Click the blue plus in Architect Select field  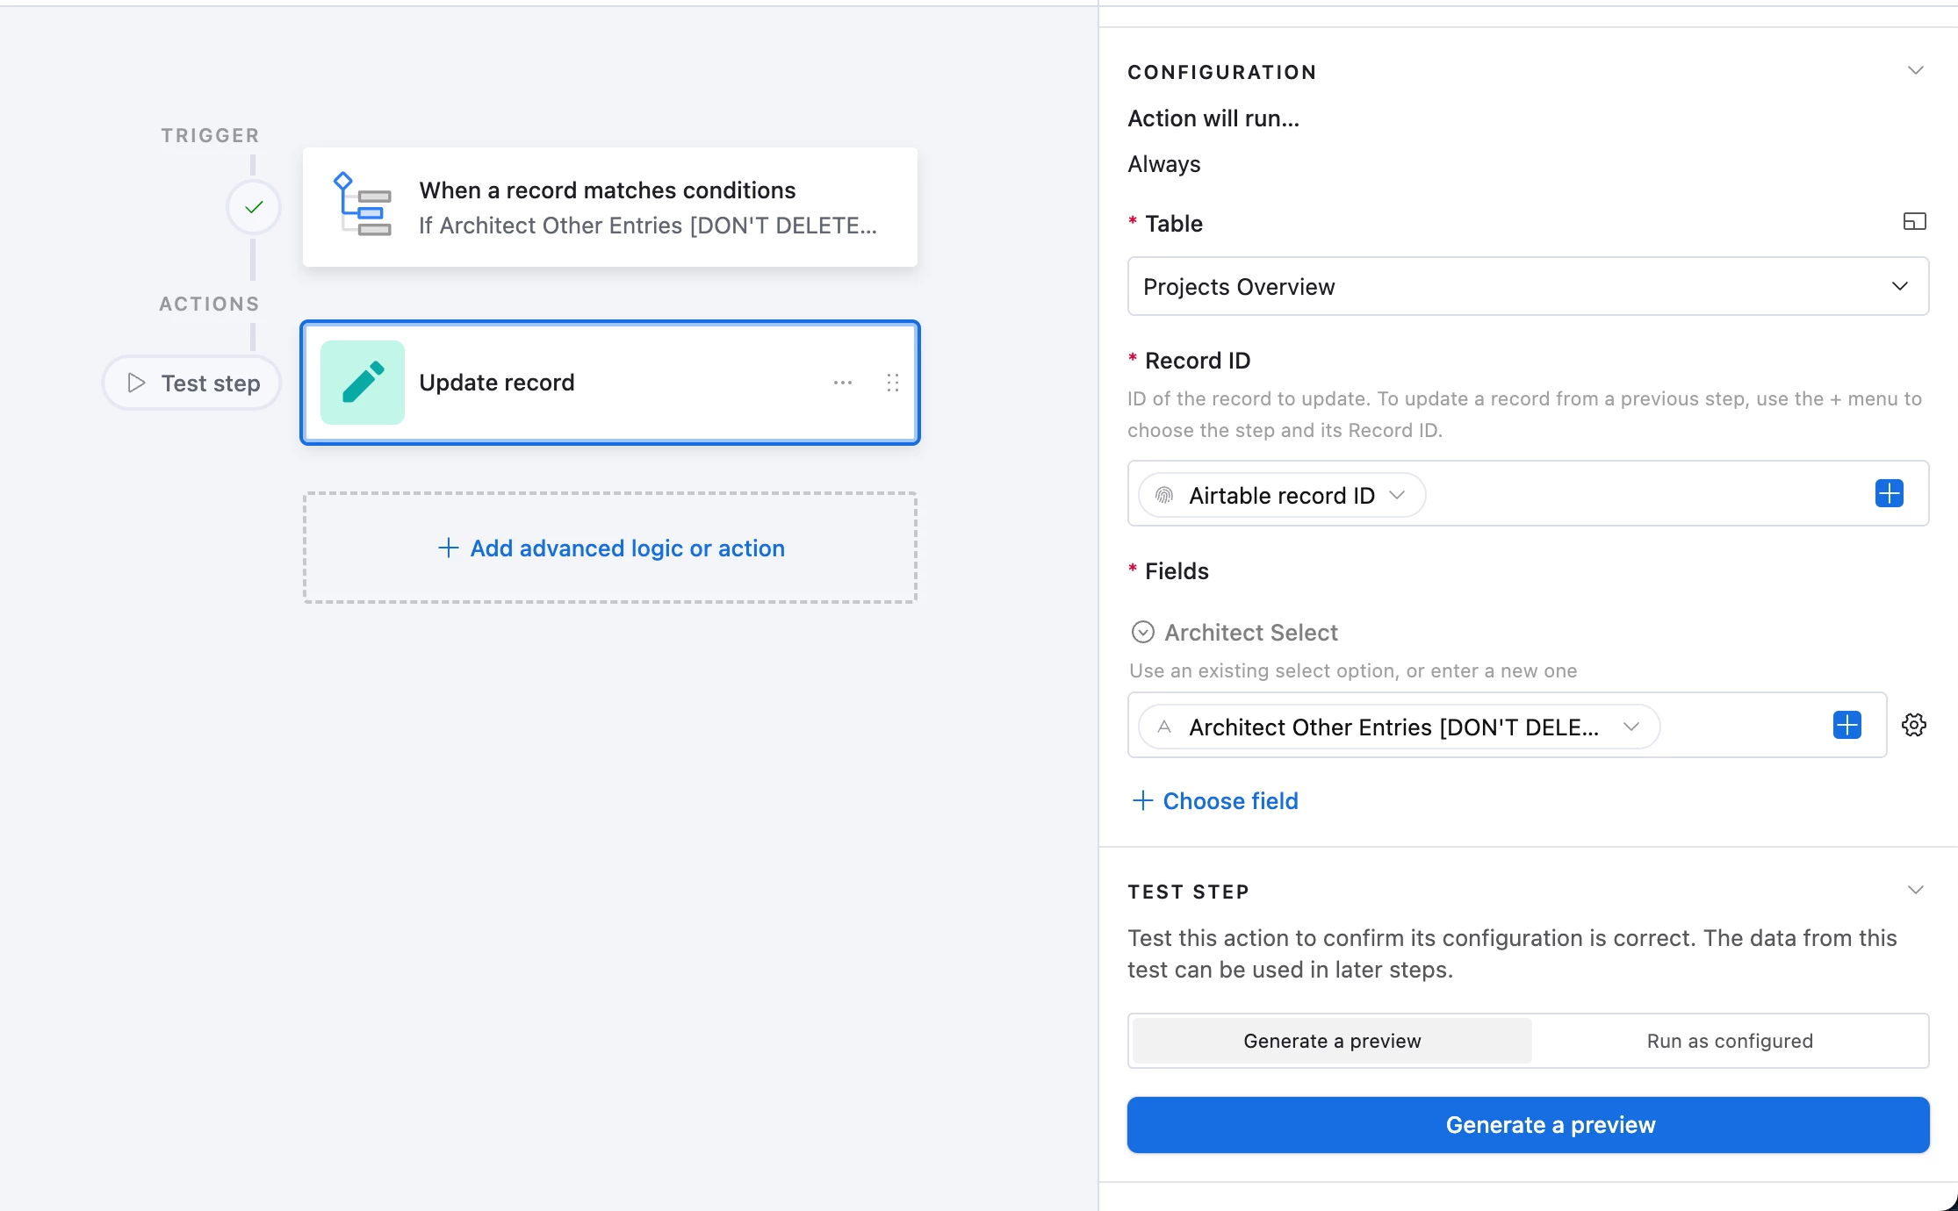[1846, 725]
